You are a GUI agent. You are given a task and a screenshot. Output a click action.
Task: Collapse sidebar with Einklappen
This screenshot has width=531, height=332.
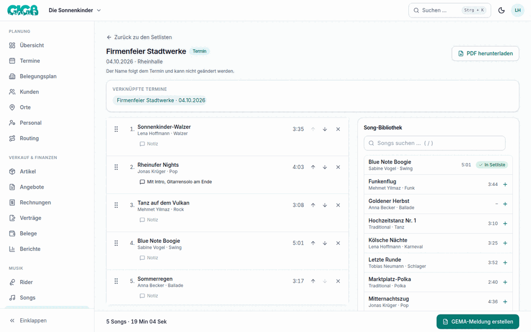47,320
